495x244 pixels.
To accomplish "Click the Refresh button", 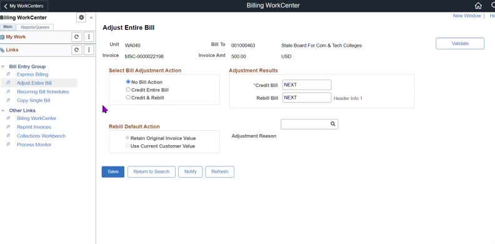I will coord(220,171).
